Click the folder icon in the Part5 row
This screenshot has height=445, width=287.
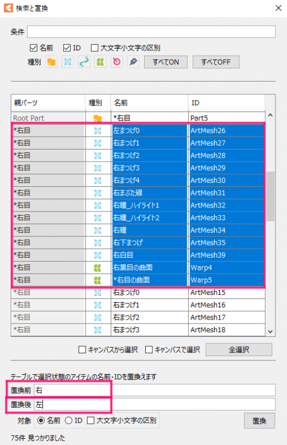(x=98, y=118)
